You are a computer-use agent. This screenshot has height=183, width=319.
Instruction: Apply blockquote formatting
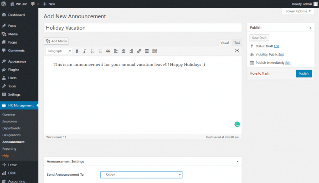click(108, 51)
